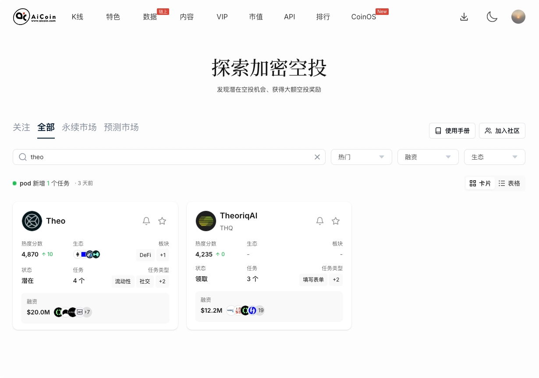Open the 热门 sorting dropdown
The image size is (539, 378).
[x=361, y=157]
